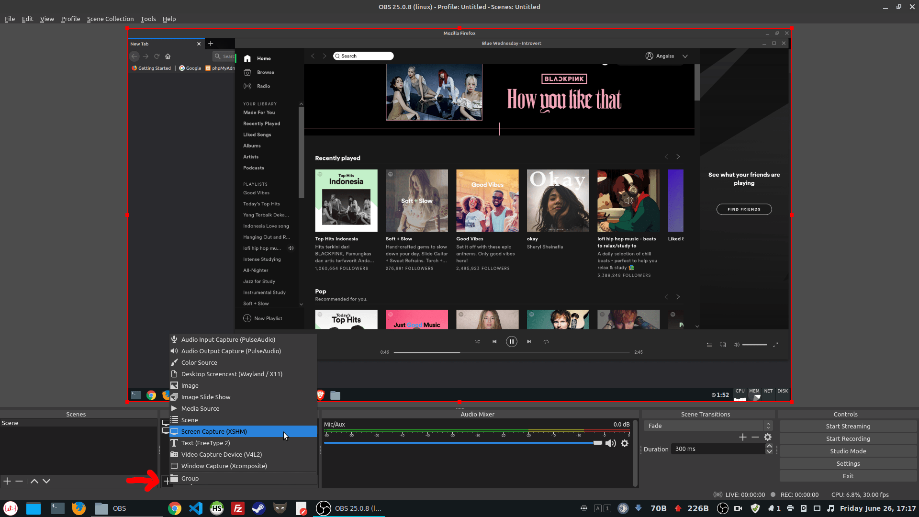Open Steam from the taskbar
The height and width of the screenshot is (517, 919).
(259, 508)
